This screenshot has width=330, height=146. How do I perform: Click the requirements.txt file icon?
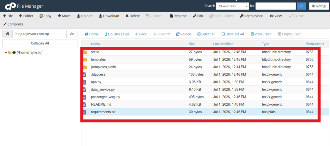tap(85, 112)
